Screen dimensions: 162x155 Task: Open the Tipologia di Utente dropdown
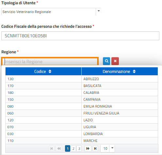point(99,11)
